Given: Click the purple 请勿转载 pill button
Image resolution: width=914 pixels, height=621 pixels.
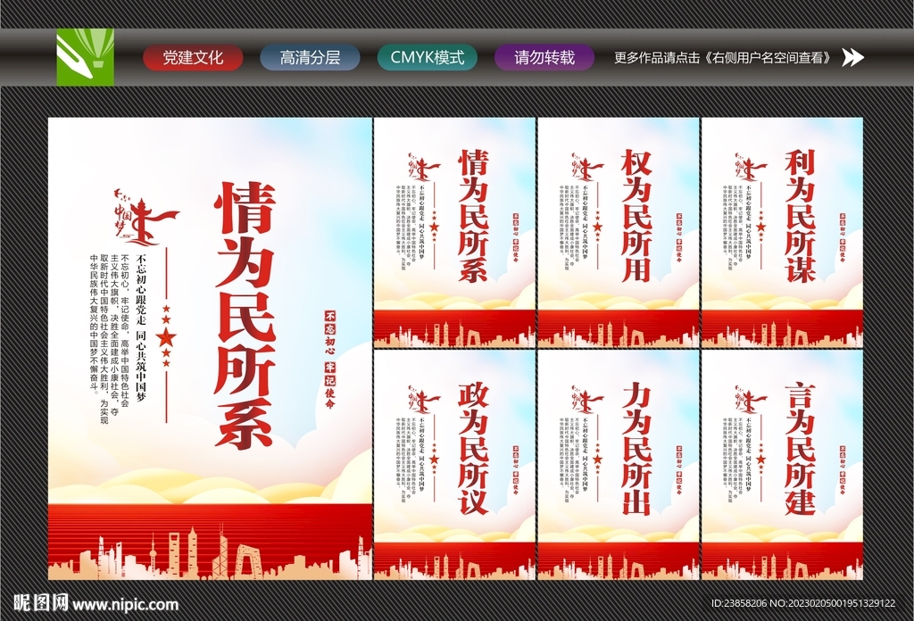Looking at the screenshot, I should click(544, 58).
